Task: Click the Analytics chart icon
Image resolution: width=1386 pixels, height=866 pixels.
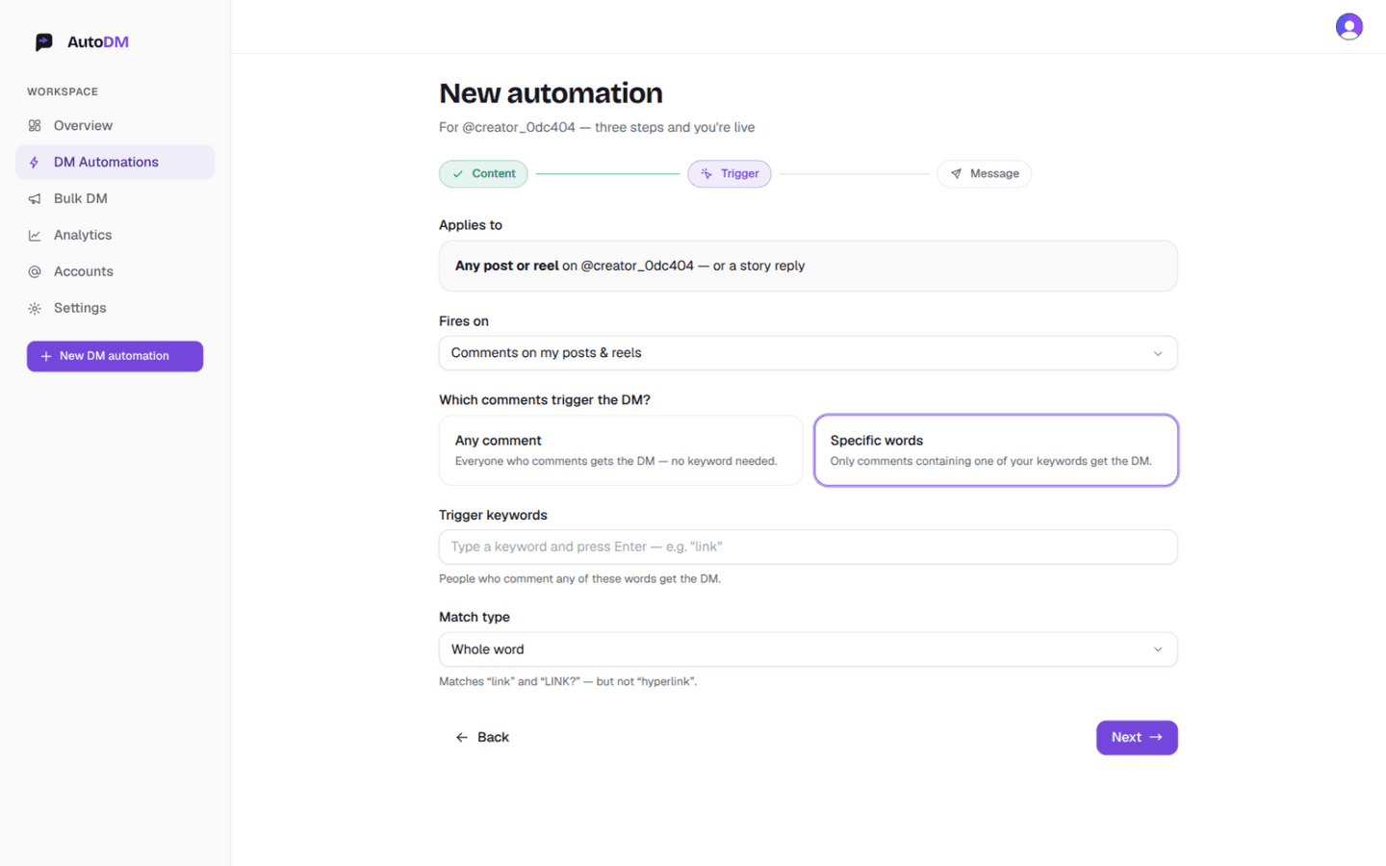Action: 35,236
